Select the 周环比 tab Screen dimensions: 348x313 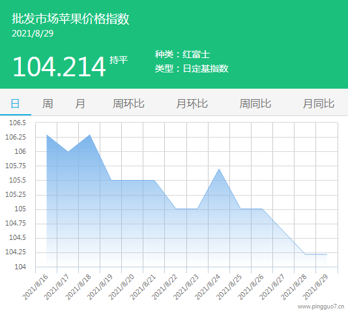coord(129,104)
